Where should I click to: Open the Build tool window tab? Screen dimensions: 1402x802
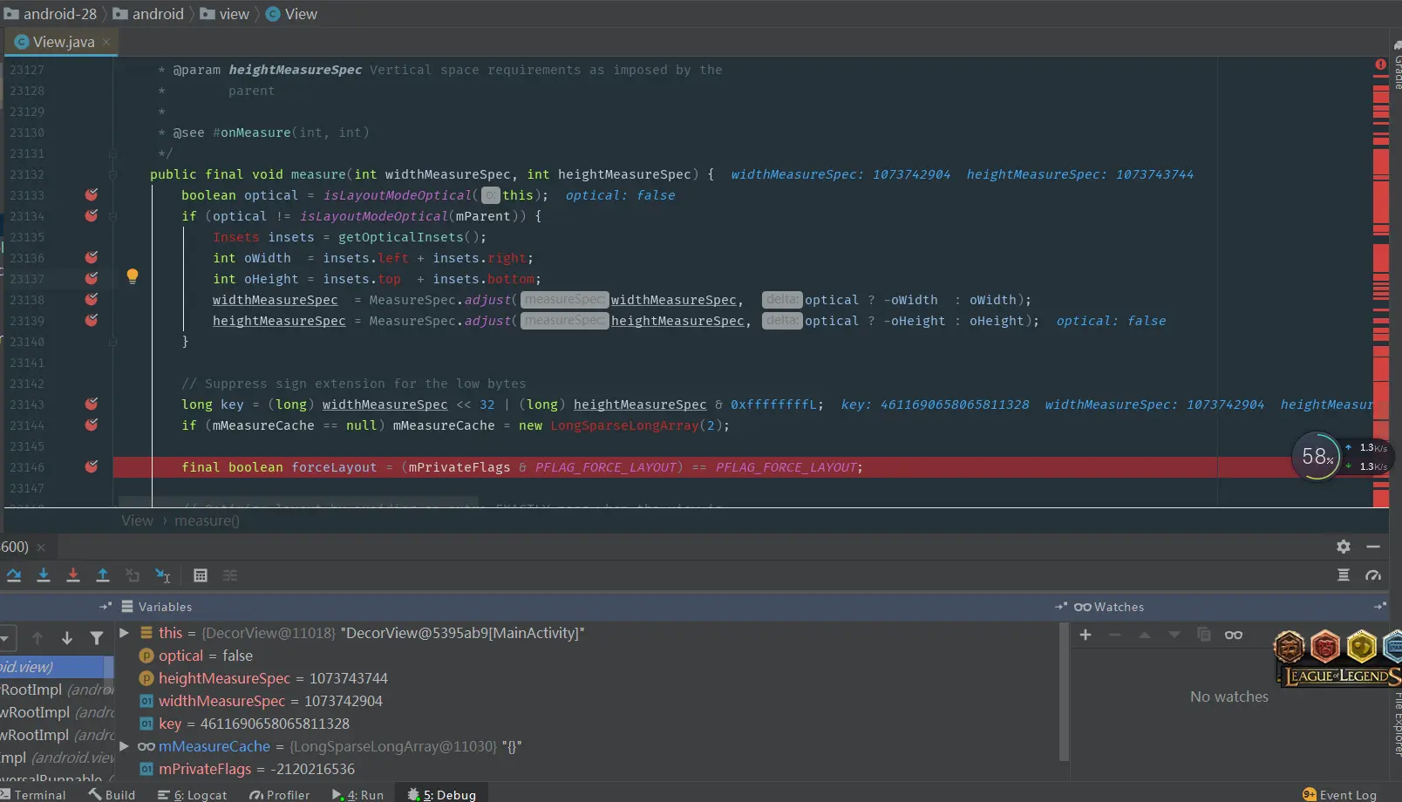(112, 794)
